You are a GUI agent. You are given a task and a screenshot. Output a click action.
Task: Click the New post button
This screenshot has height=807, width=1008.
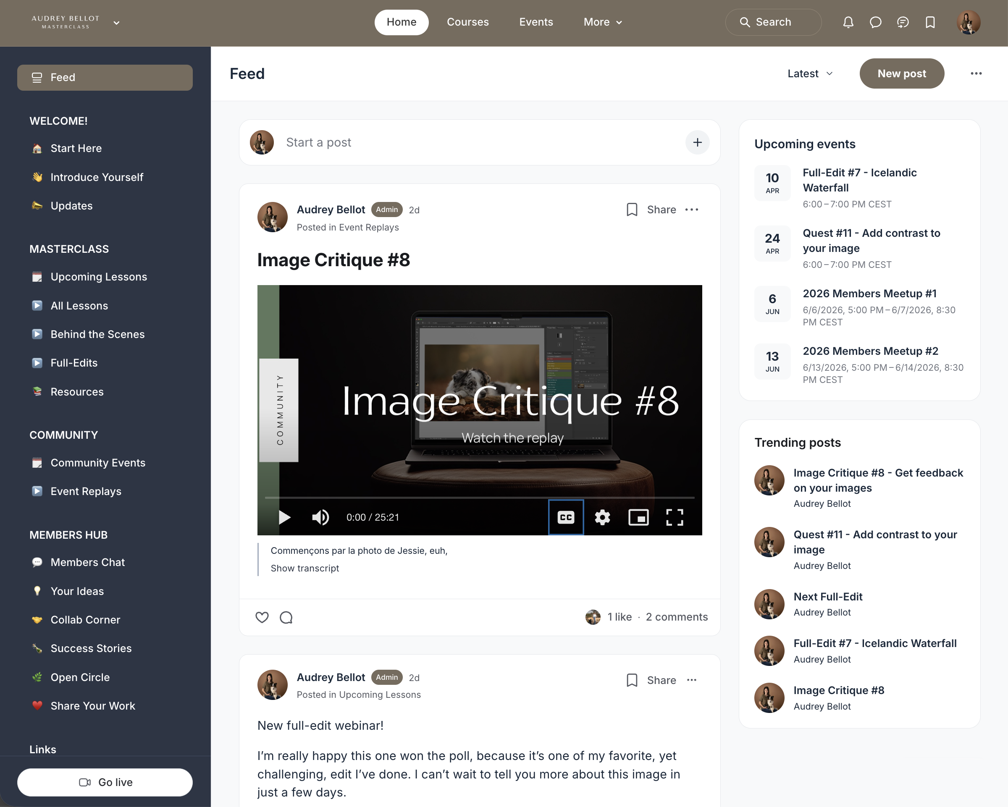click(901, 74)
